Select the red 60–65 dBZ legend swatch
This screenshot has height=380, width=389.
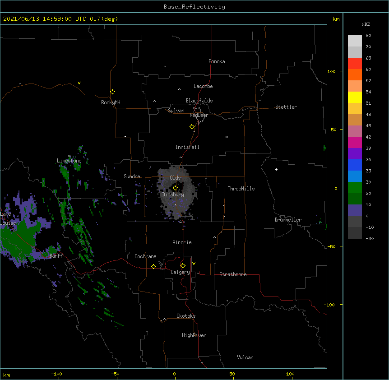tap(355, 64)
